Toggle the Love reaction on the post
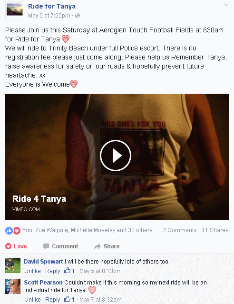234x304 pixels. tap(16, 246)
